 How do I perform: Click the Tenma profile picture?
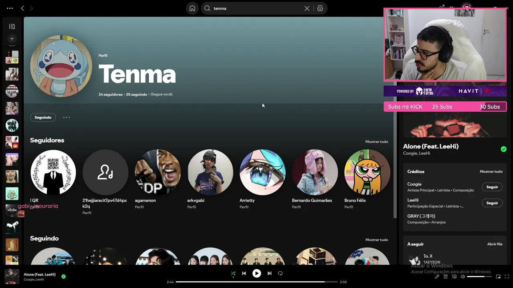pos(61,66)
